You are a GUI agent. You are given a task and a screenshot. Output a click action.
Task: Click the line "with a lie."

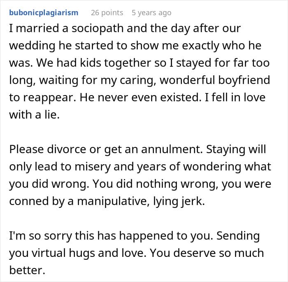[x=35, y=115]
